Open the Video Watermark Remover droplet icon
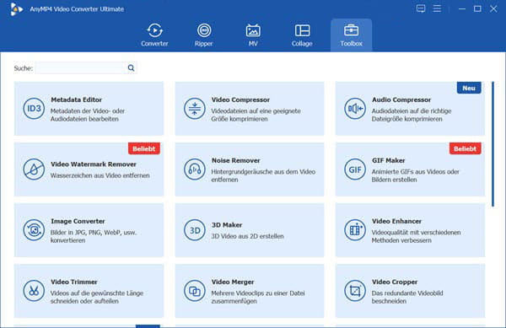The width and height of the screenshot is (506, 328). [34, 169]
